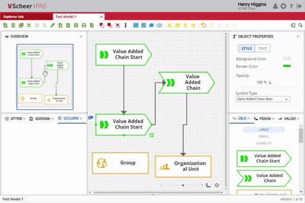Open the Background Color swatch
Screen dimensions: 305x203
point(287,59)
